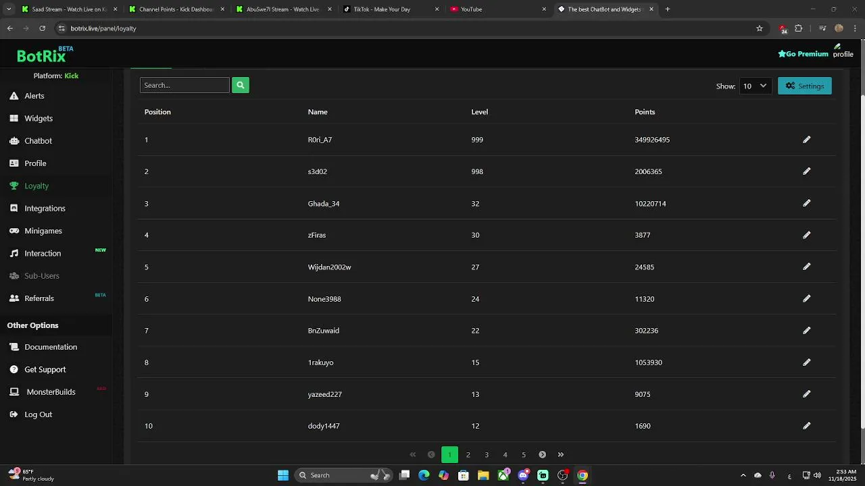This screenshot has width=865, height=486.
Task: Open browser extensions puzzle icon
Action: pyautogui.click(x=799, y=28)
